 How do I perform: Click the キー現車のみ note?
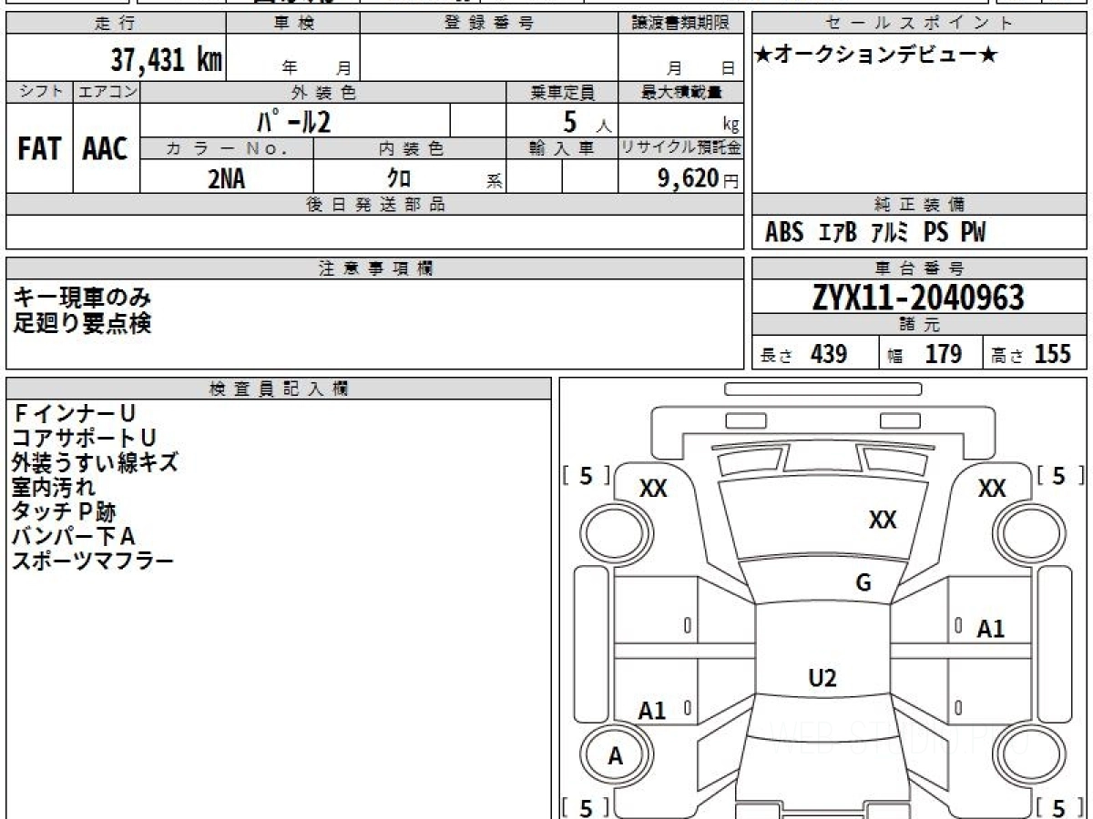pos(83,297)
